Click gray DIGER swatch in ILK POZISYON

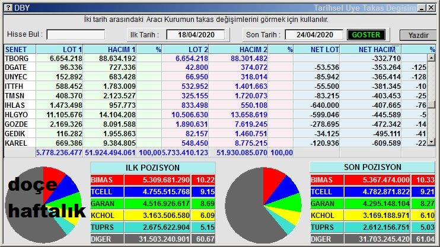(x=107, y=239)
